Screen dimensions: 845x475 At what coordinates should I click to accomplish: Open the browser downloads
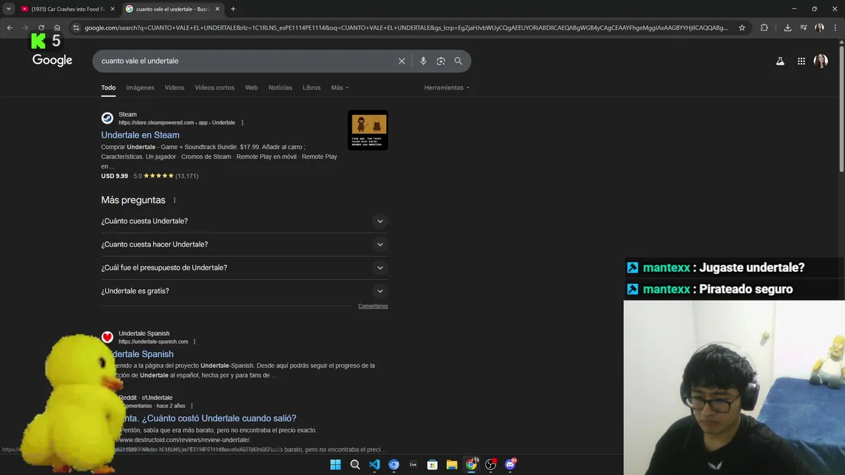click(x=788, y=28)
